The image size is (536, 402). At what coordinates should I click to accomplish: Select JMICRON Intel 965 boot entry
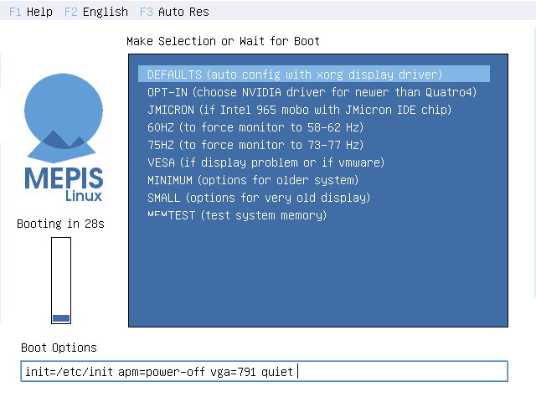pyautogui.click(x=300, y=110)
